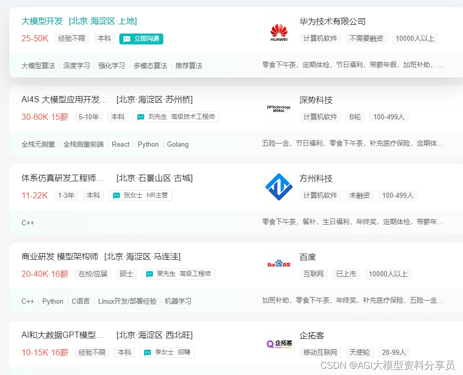The height and width of the screenshot is (375, 463).
Task: Click the 多模态算法 skill tag
Action: click(x=150, y=66)
